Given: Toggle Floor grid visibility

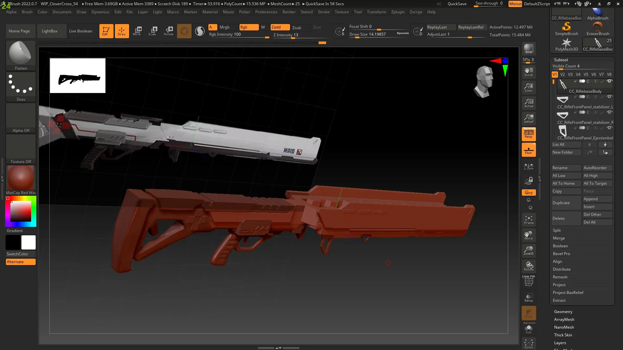Looking at the screenshot, I should pyautogui.click(x=529, y=150).
